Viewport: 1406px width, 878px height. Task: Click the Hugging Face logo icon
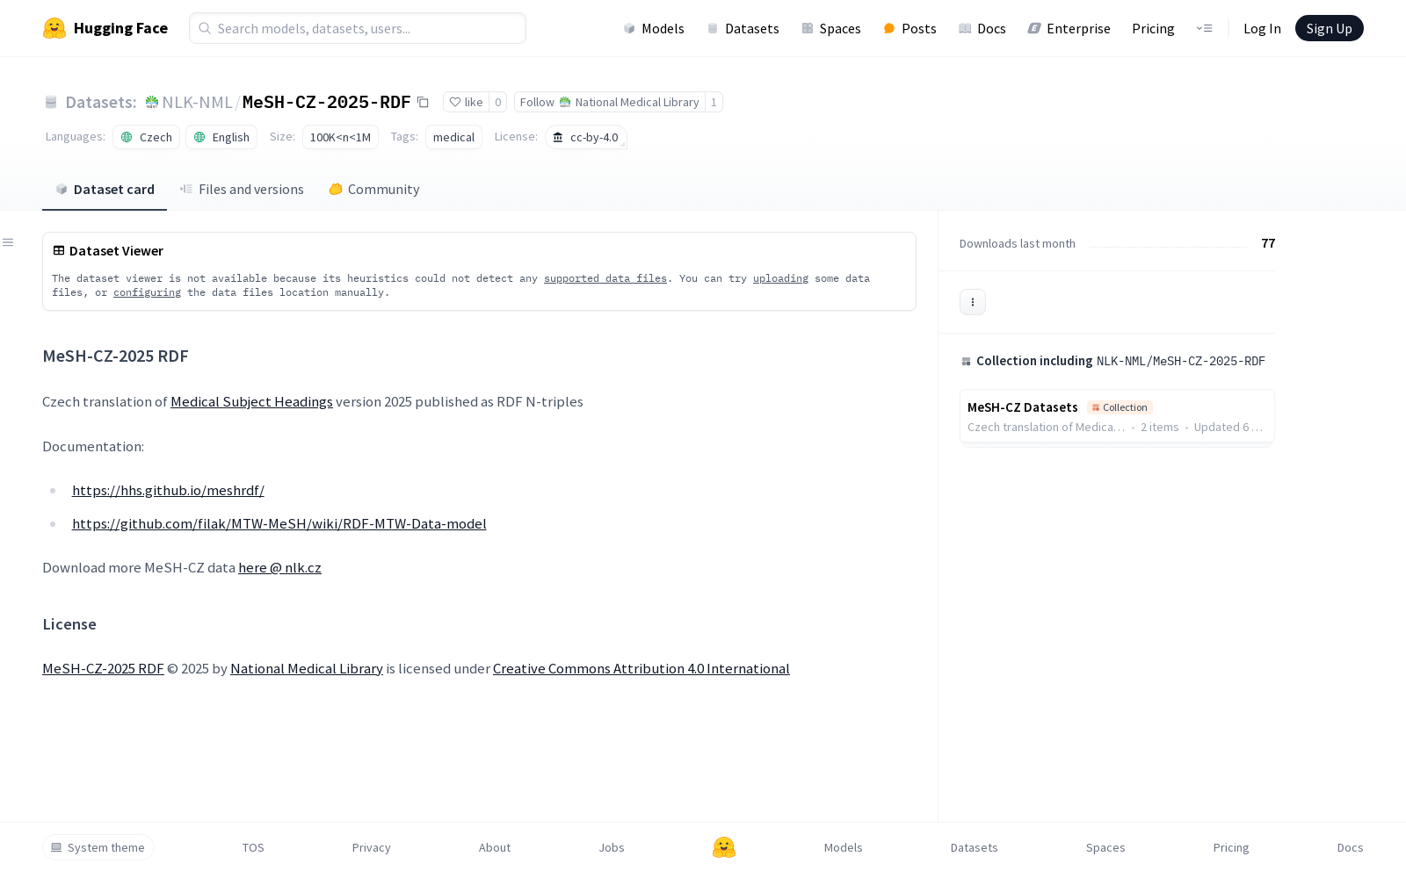(x=54, y=28)
